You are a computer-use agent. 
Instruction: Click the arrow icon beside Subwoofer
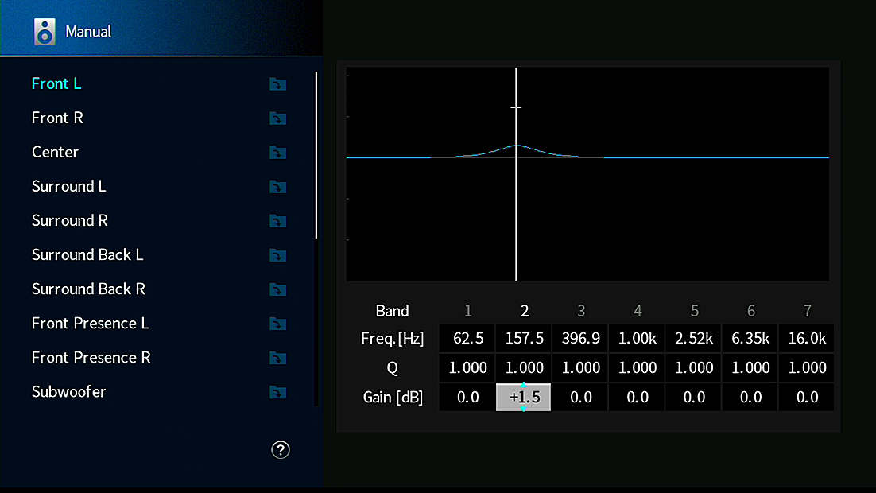click(277, 392)
